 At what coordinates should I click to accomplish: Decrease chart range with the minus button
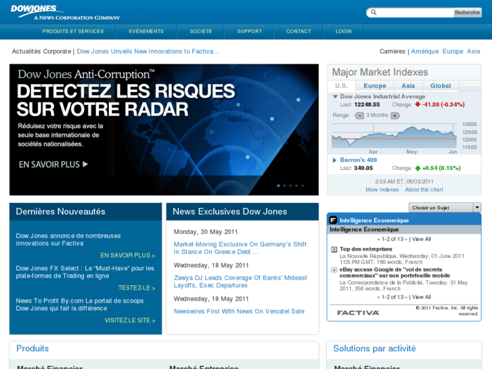(359, 116)
